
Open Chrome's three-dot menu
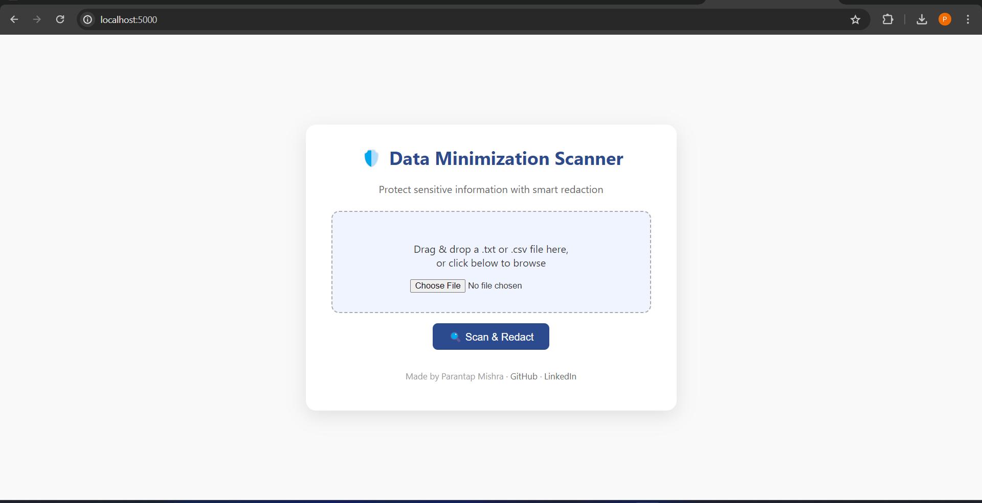(968, 19)
